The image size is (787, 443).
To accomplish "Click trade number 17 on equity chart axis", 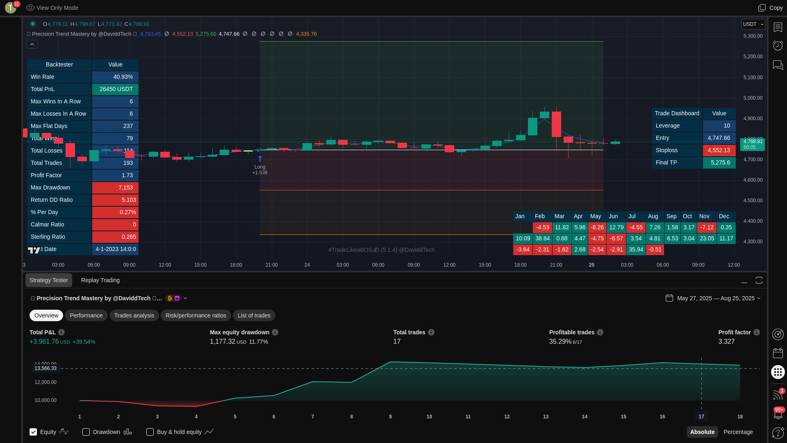I will 701,416.
